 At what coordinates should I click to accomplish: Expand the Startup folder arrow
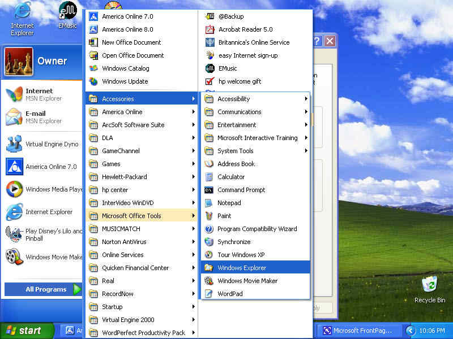(x=193, y=307)
